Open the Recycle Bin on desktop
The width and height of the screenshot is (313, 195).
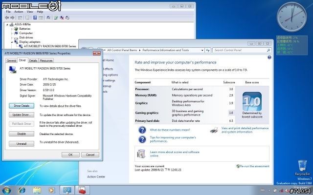(x=302, y=168)
